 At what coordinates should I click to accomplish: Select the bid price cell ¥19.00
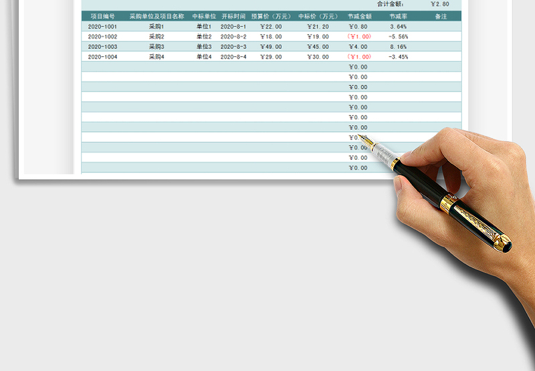(x=318, y=37)
